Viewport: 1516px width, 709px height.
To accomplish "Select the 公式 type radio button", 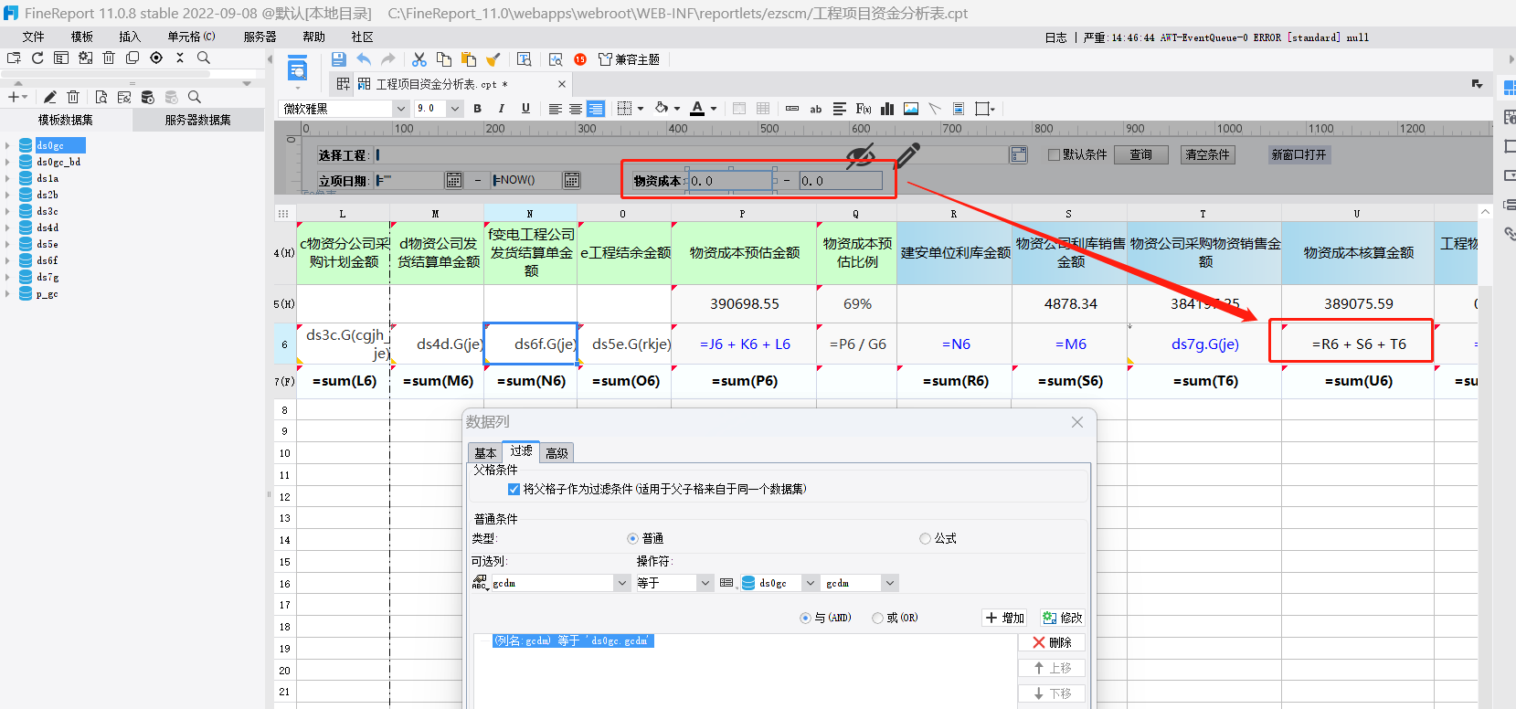I will coord(925,538).
